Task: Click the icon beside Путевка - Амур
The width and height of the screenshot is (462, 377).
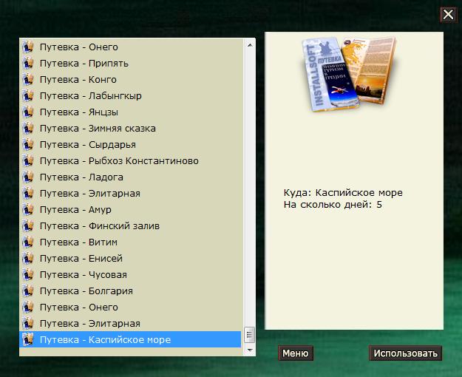Action: click(27, 210)
